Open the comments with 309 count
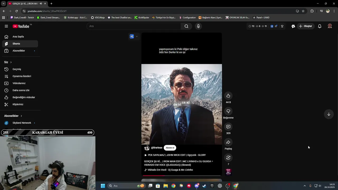This screenshot has height=190, width=338. pos(228,127)
